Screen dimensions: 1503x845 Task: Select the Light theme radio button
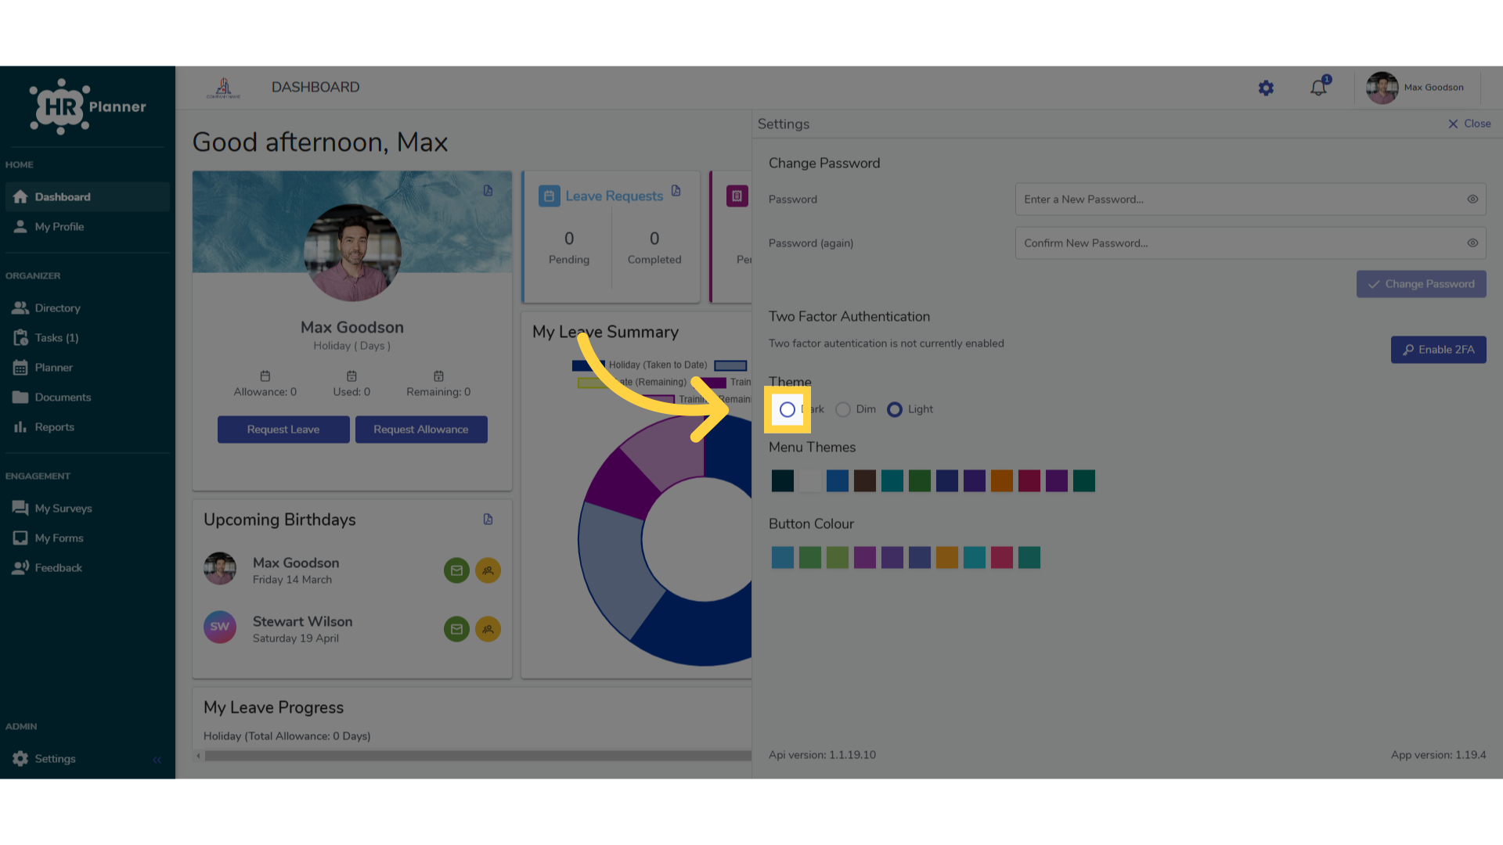895,409
